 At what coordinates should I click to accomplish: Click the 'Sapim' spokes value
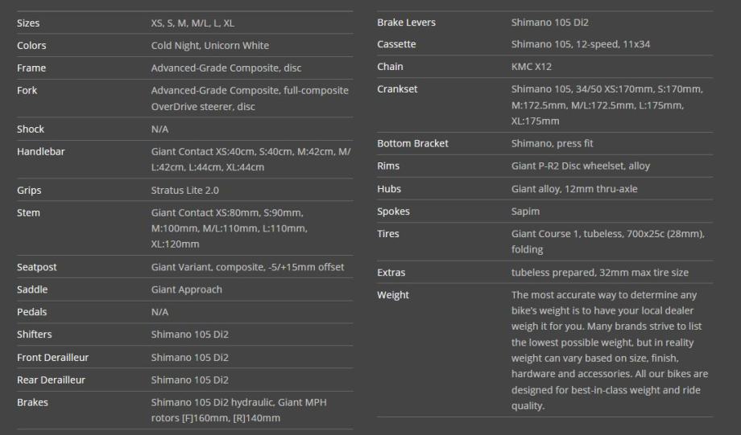(x=525, y=211)
